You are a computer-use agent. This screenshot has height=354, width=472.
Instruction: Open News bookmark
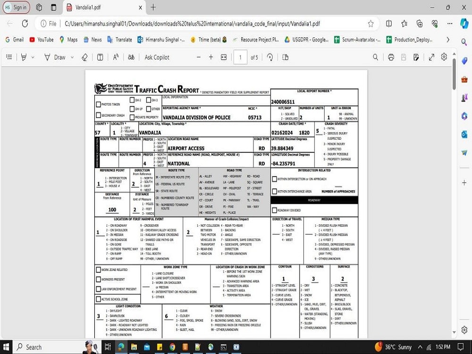click(93, 40)
